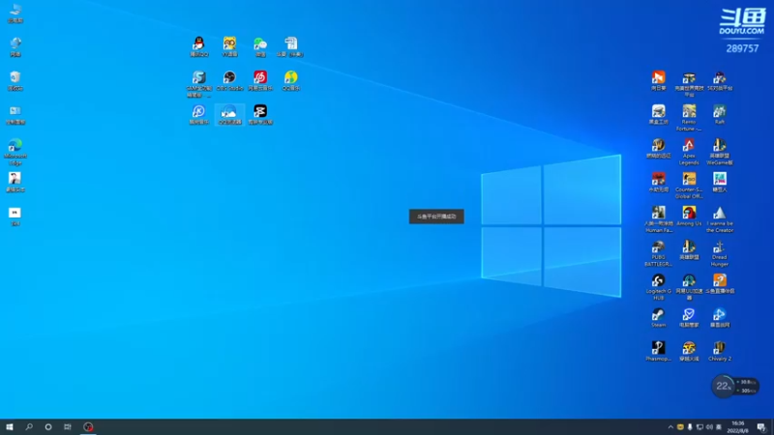The width and height of the screenshot is (774, 435).
Task: Open the OBS Studio desktop shortcut
Action: coord(229,81)
